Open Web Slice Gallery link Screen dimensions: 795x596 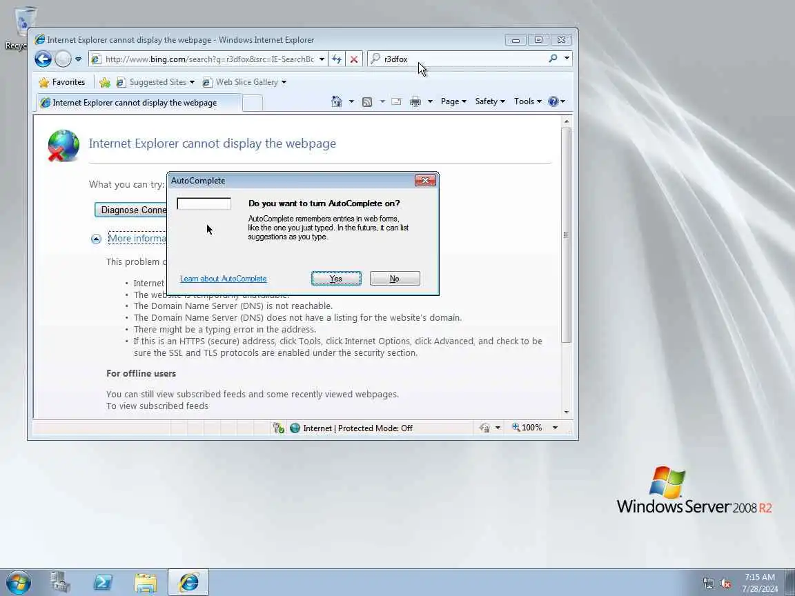pyautogui.click(x=241, y=82)
